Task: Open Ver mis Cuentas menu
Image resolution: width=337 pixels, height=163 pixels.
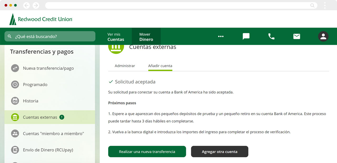Action: pos(116,37)
